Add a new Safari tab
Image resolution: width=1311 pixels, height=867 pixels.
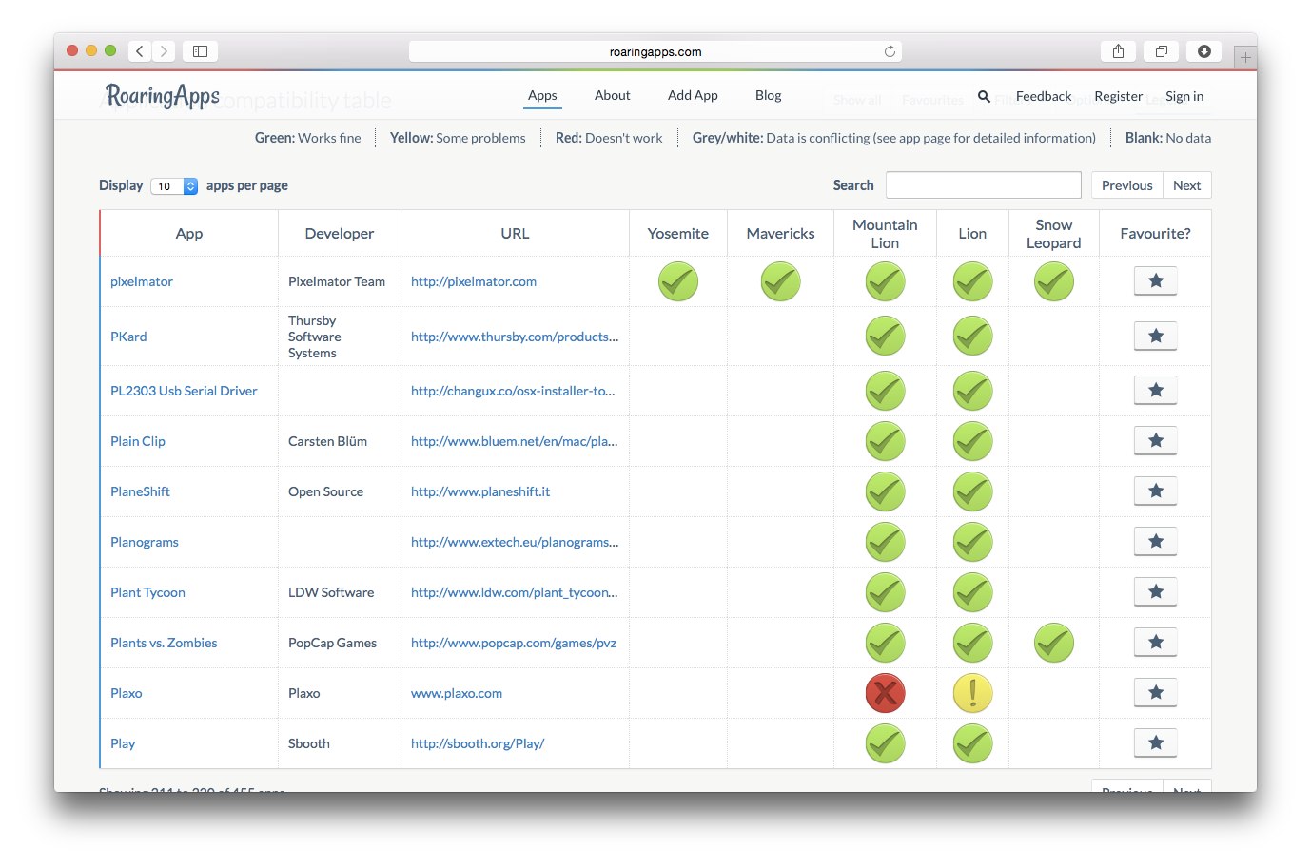click(1245, 57)
